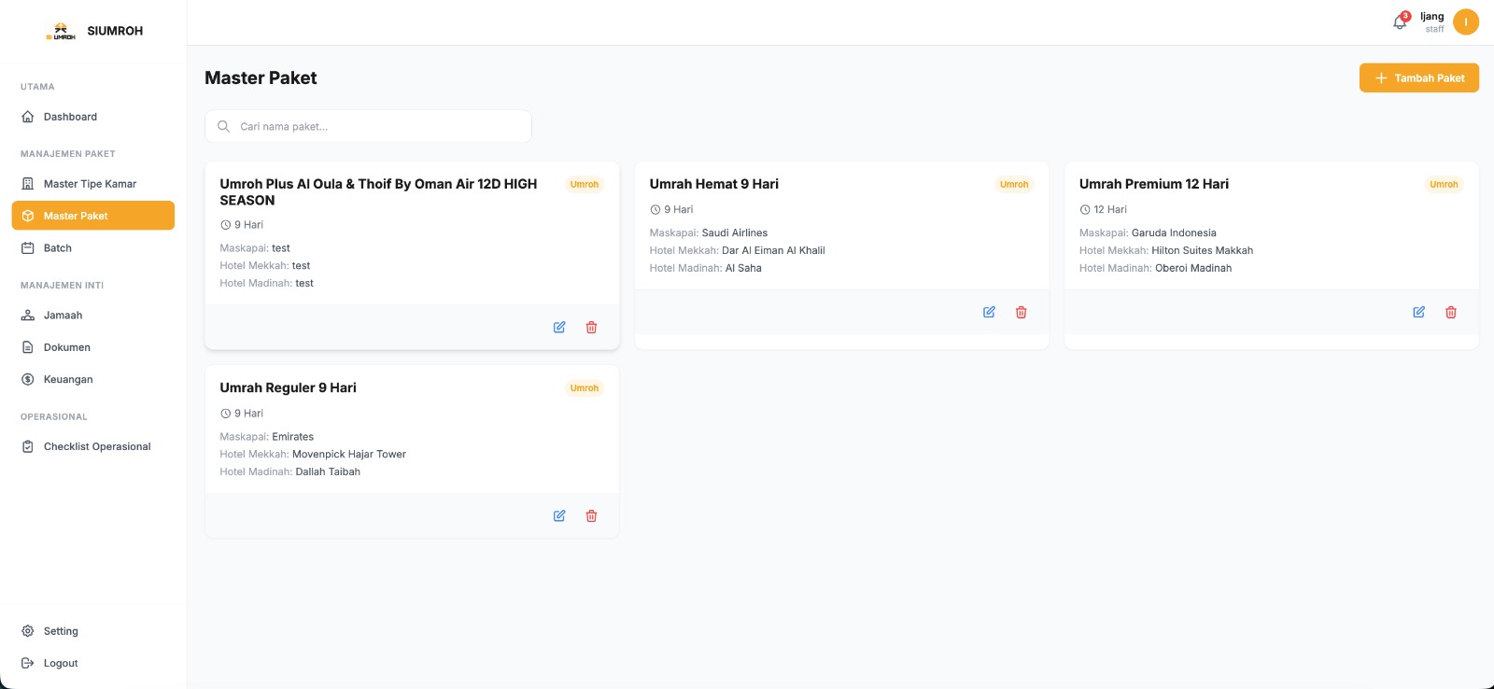Click the Master Paket page heading
The image size is (1494, 689).
261,77
